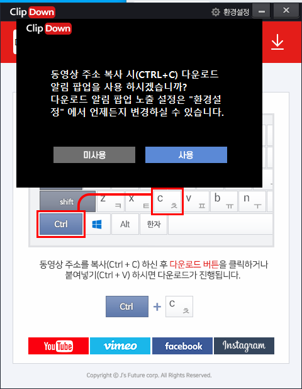
Task: Click the b key on keyboard illustration
Action: [224, 201]
